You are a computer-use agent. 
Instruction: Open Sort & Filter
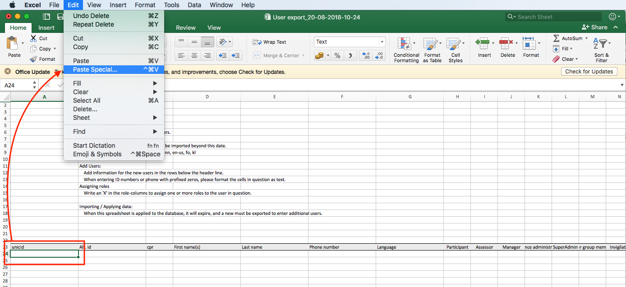click(x=602, y=50)
